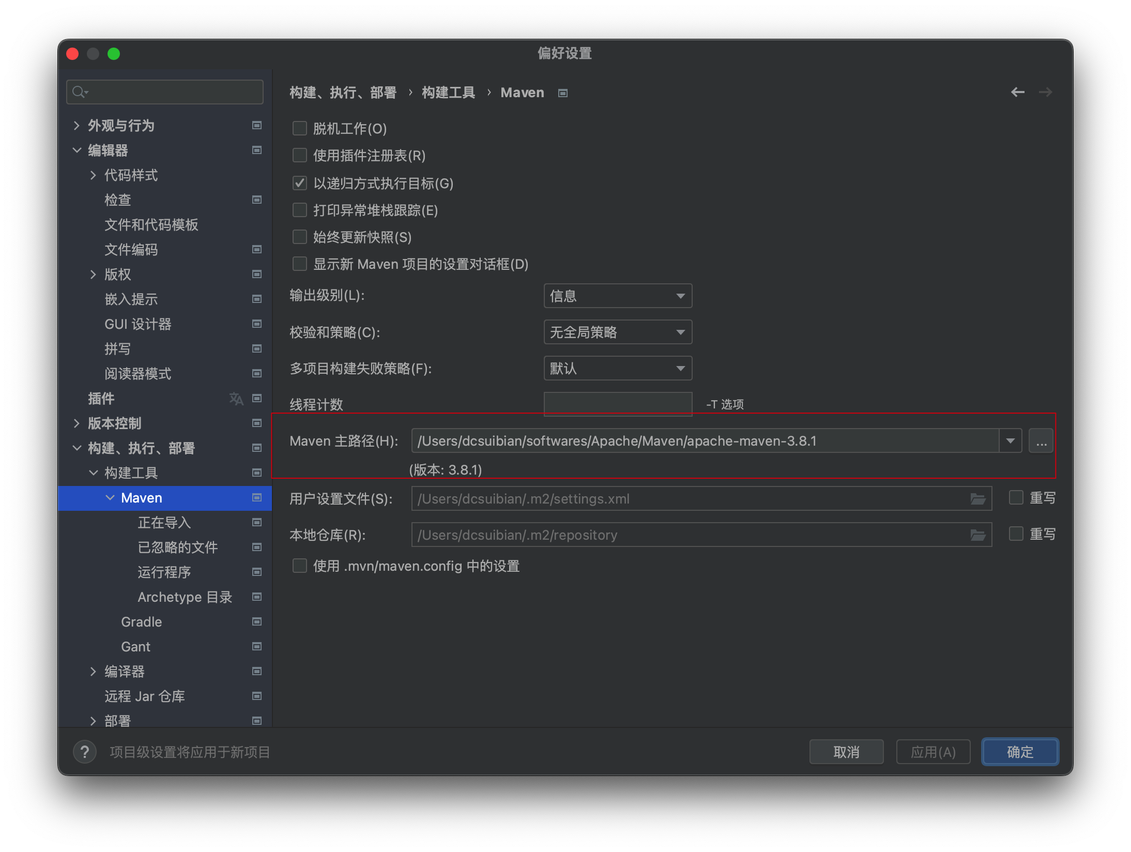The image size is (1131, 852).
Task: Check 重写 for 用户设置文件
Action: point(1016,498)
